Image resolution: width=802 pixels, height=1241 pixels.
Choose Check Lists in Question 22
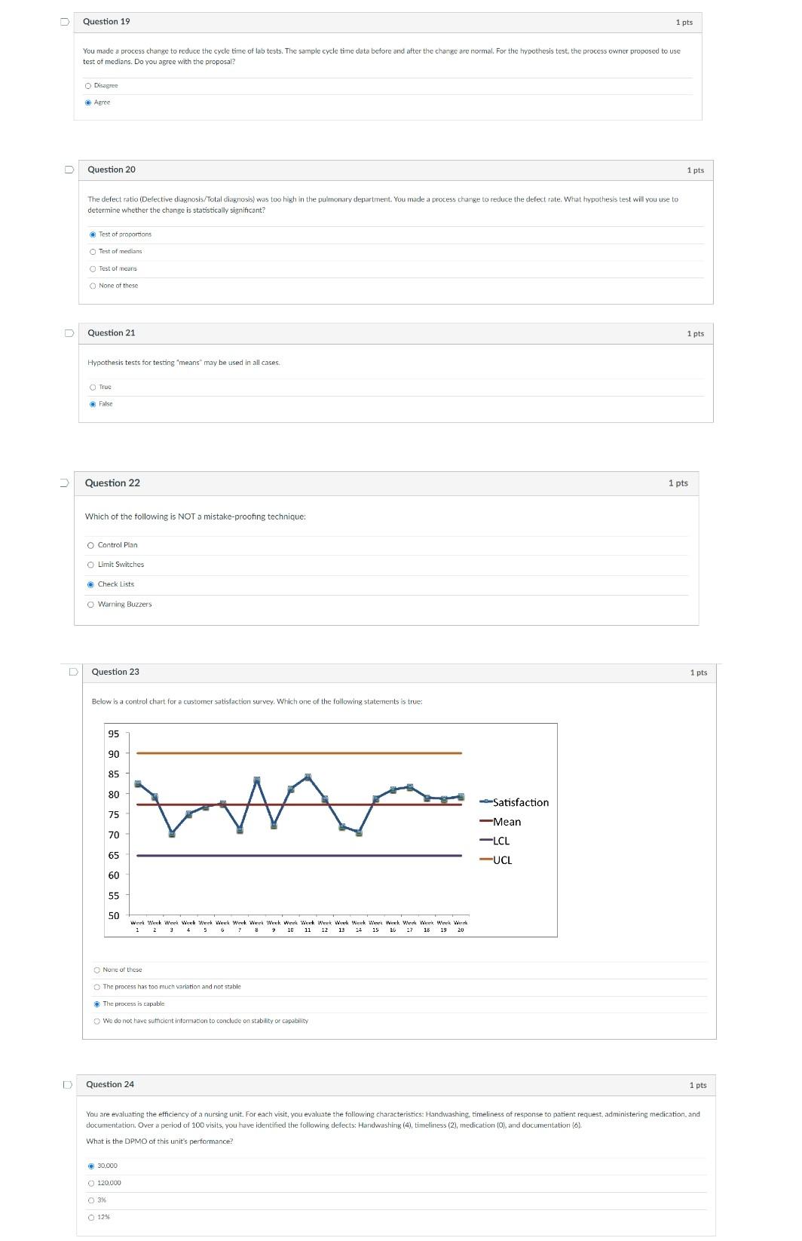pyautogui.click(x=91, y=584)
